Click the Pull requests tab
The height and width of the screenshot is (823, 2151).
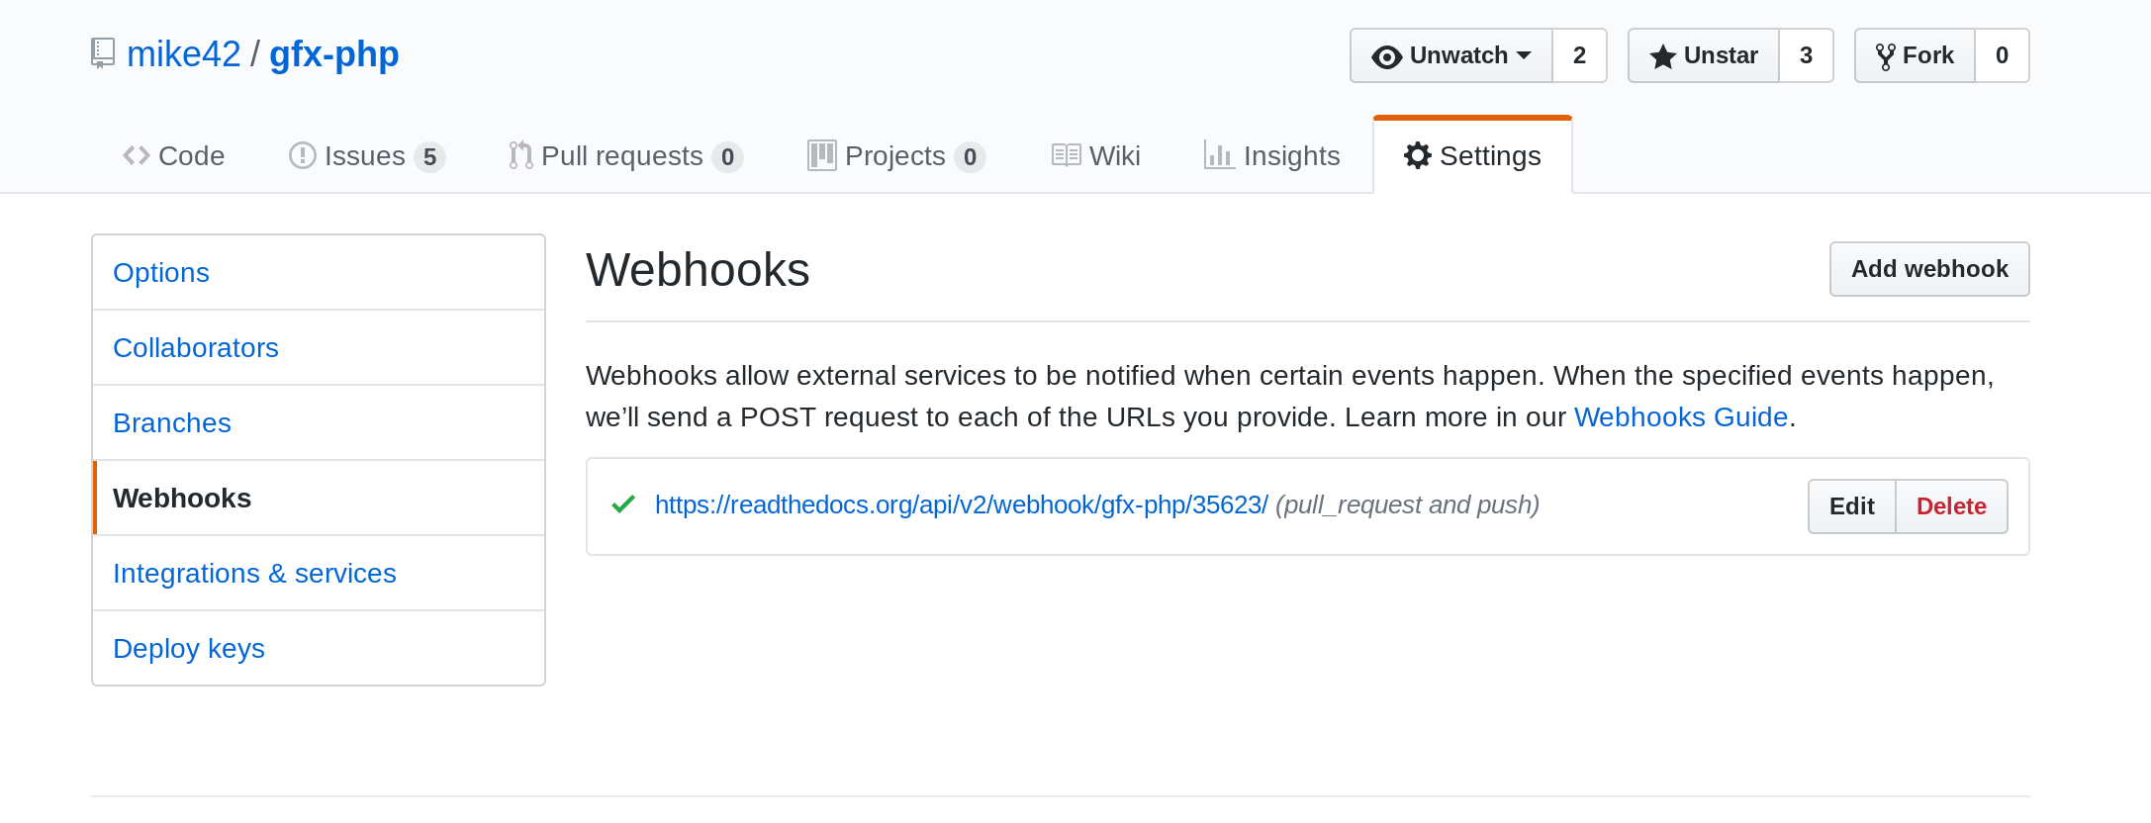click(625, 156)
